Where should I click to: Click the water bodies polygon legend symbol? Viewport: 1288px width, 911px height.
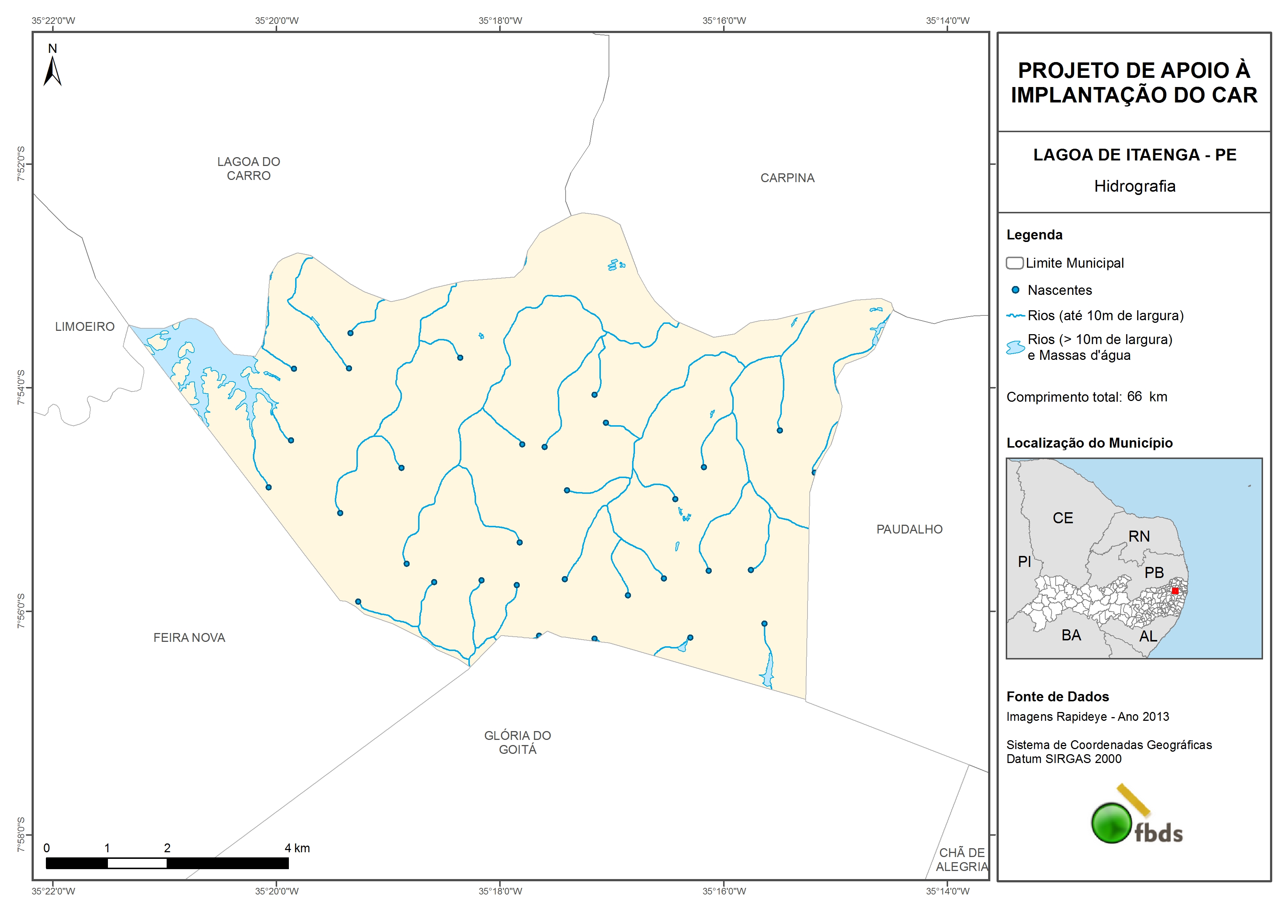pyautogui.click(x=1015, y=348)
